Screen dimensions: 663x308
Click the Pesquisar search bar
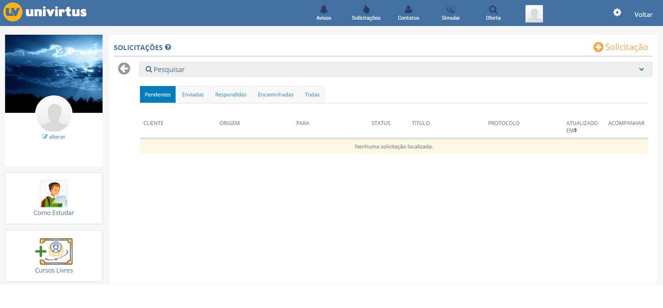pos(396,69)
